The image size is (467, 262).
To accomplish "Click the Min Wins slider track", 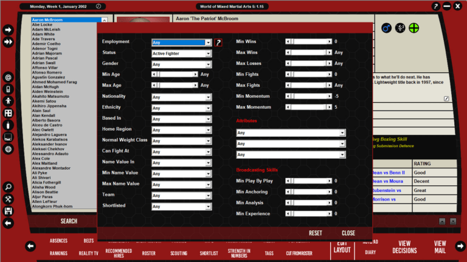I will pyautogui.click(x=309, y=42).
